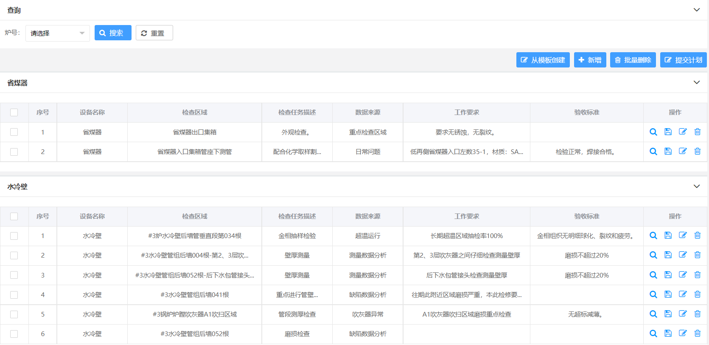This screenshot has width=709, height=345.
Task: Click the 检验正常，焊接合格。 cell
Action: click(x=587, y=151)
